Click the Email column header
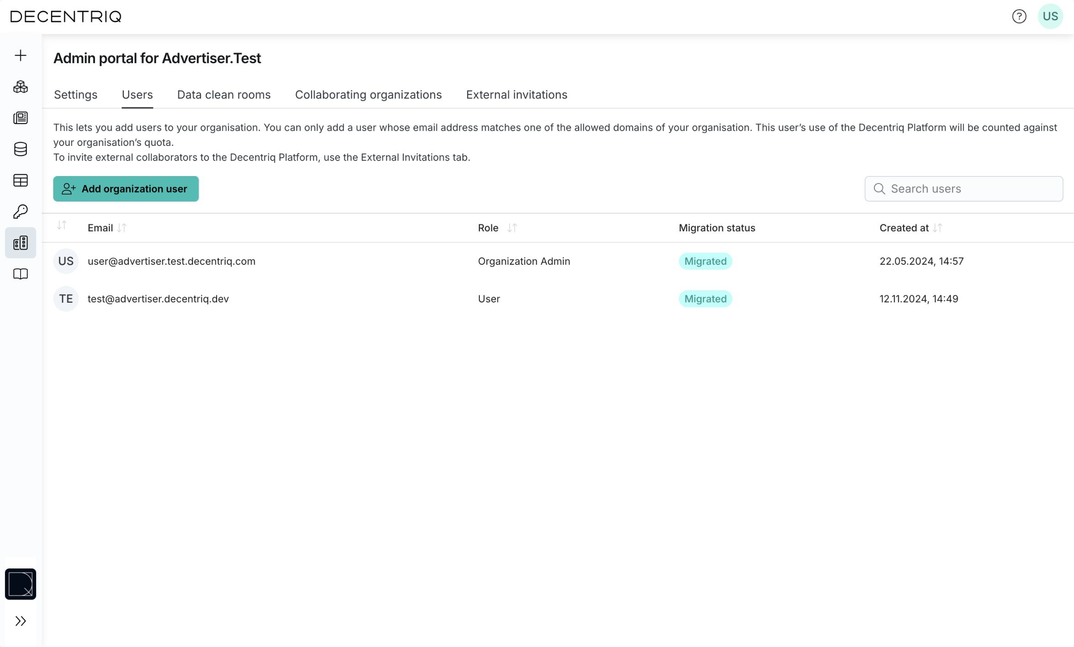 100,228
